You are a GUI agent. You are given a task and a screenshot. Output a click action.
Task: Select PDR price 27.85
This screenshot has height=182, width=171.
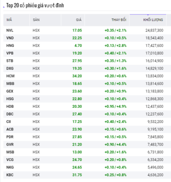pyautogui.click(x=77, y=137)
